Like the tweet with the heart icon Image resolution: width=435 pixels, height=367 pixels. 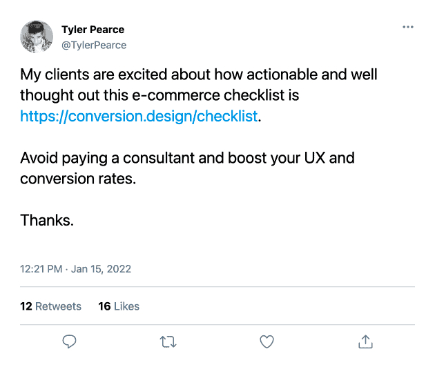tap(267, 341)
